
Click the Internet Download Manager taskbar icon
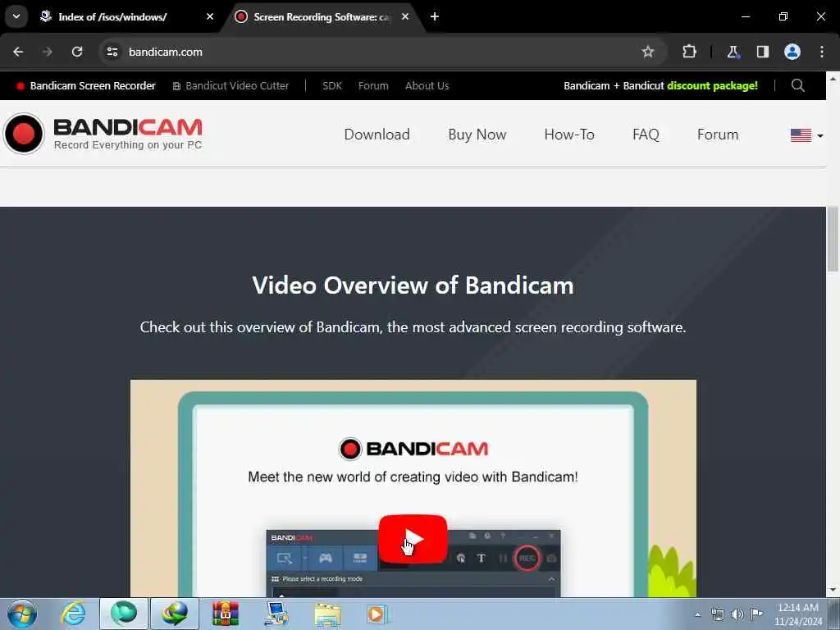coord(175,614)
